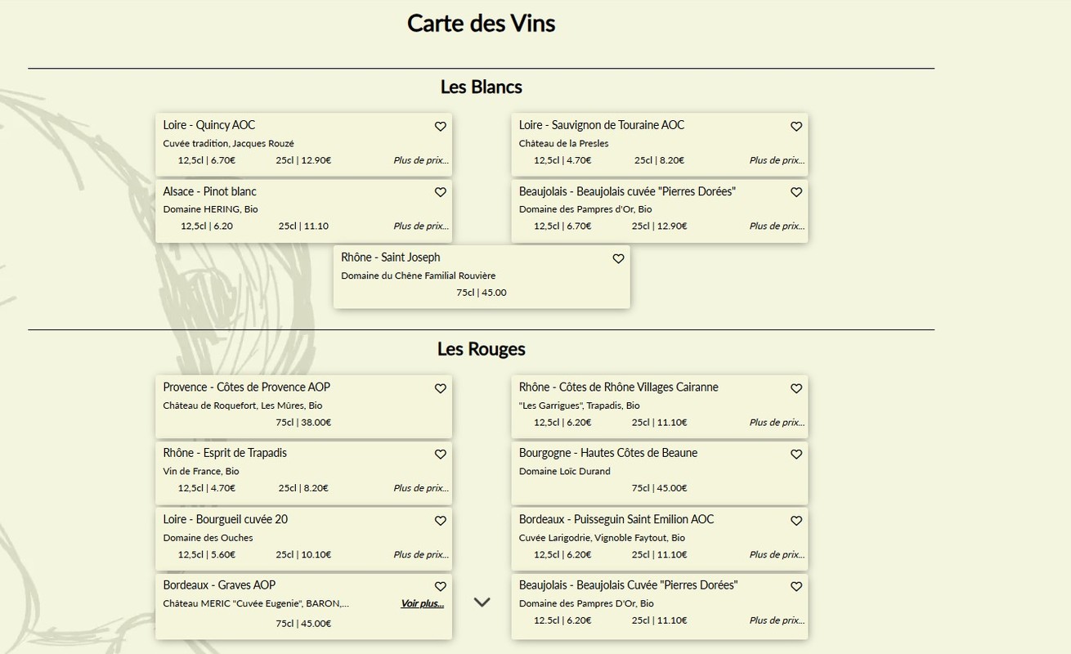Click the "Les Blancs" section heading
1071x654 pixels.
click(482, 87)
